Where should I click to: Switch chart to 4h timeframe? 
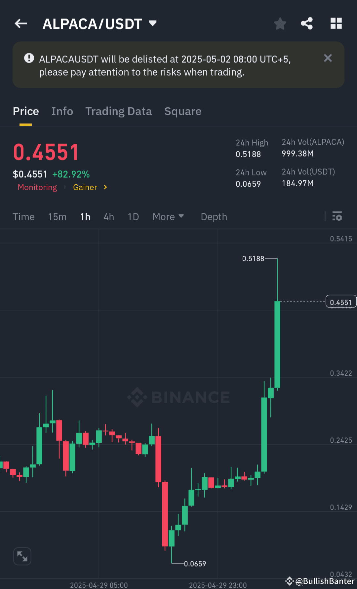(x=108, y=217)
